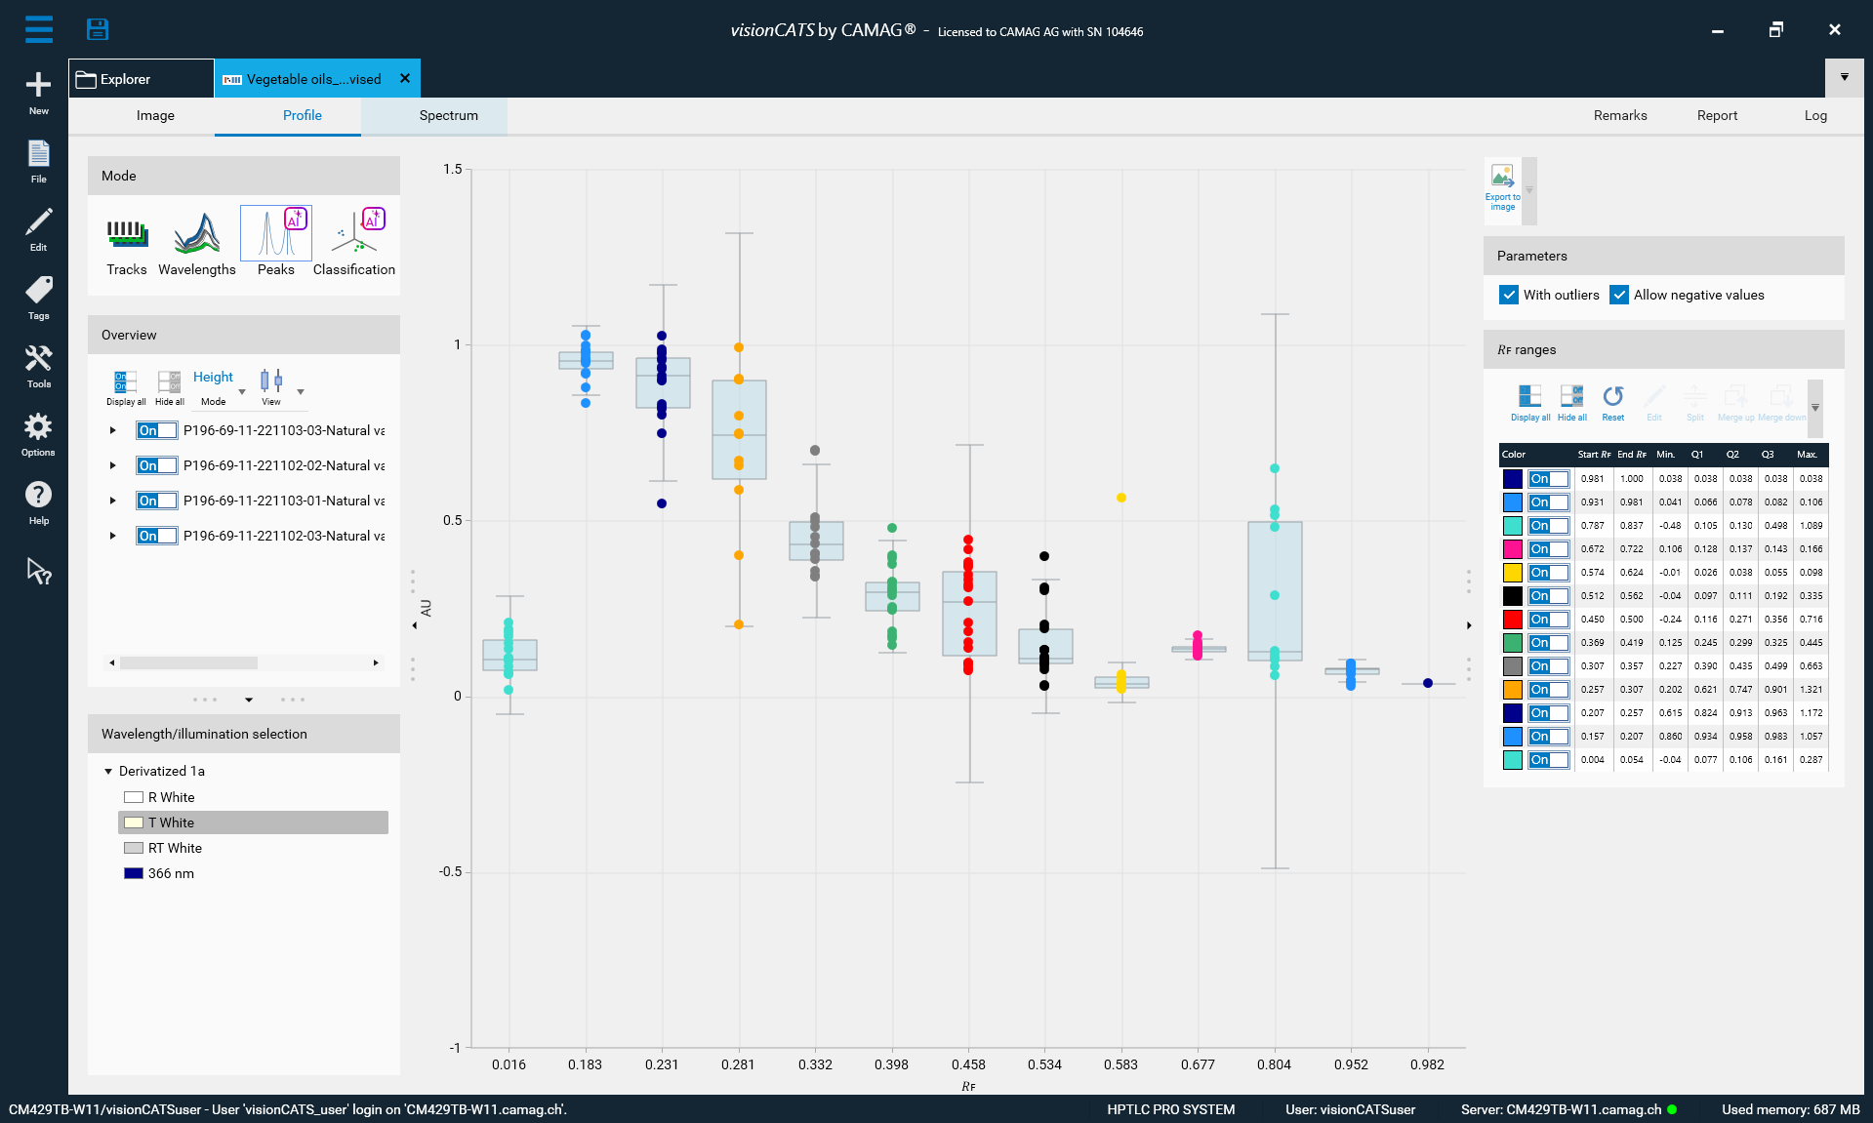Click the Save icon in the title bar
Viewport: 1873px width, 1123px height.
98,29
